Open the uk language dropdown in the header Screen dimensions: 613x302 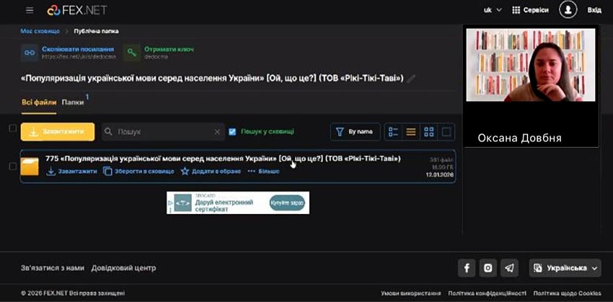point(493,10)
